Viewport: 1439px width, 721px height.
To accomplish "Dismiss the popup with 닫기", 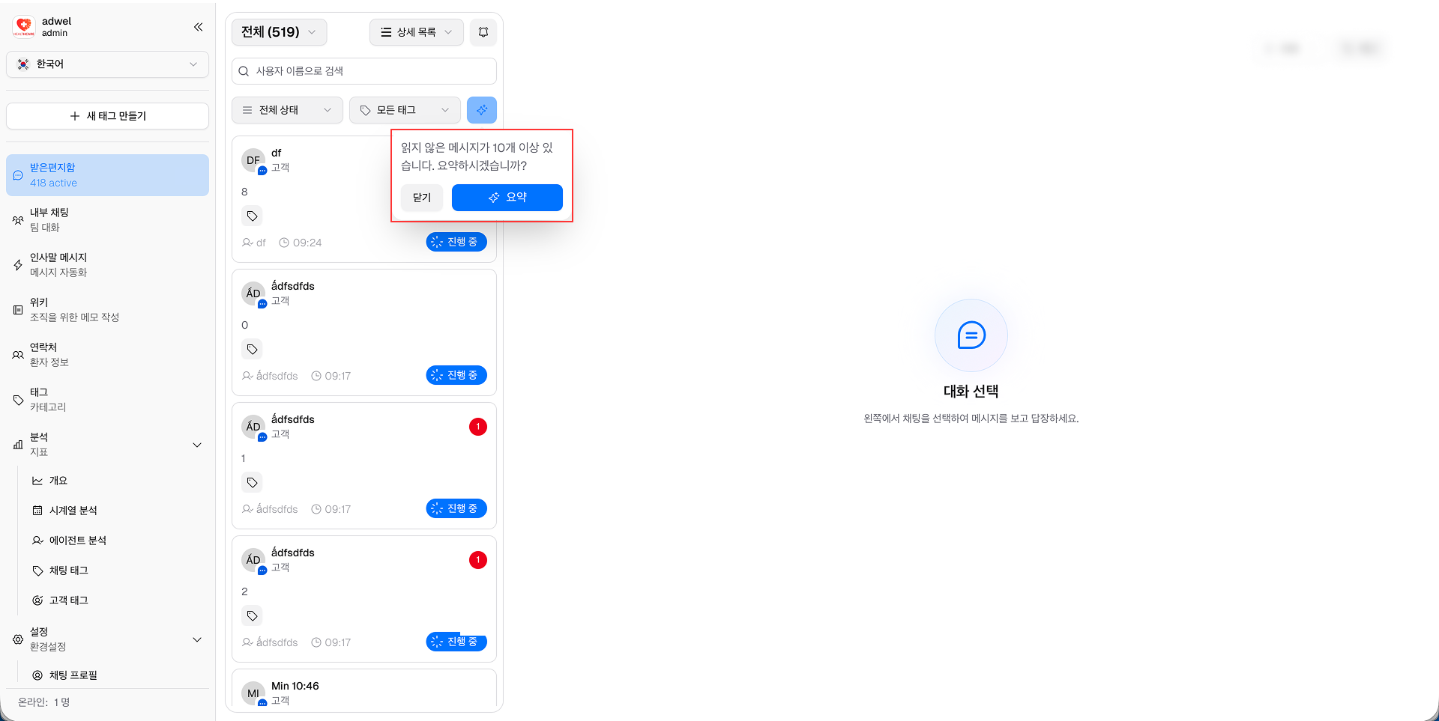I will 421,197.
